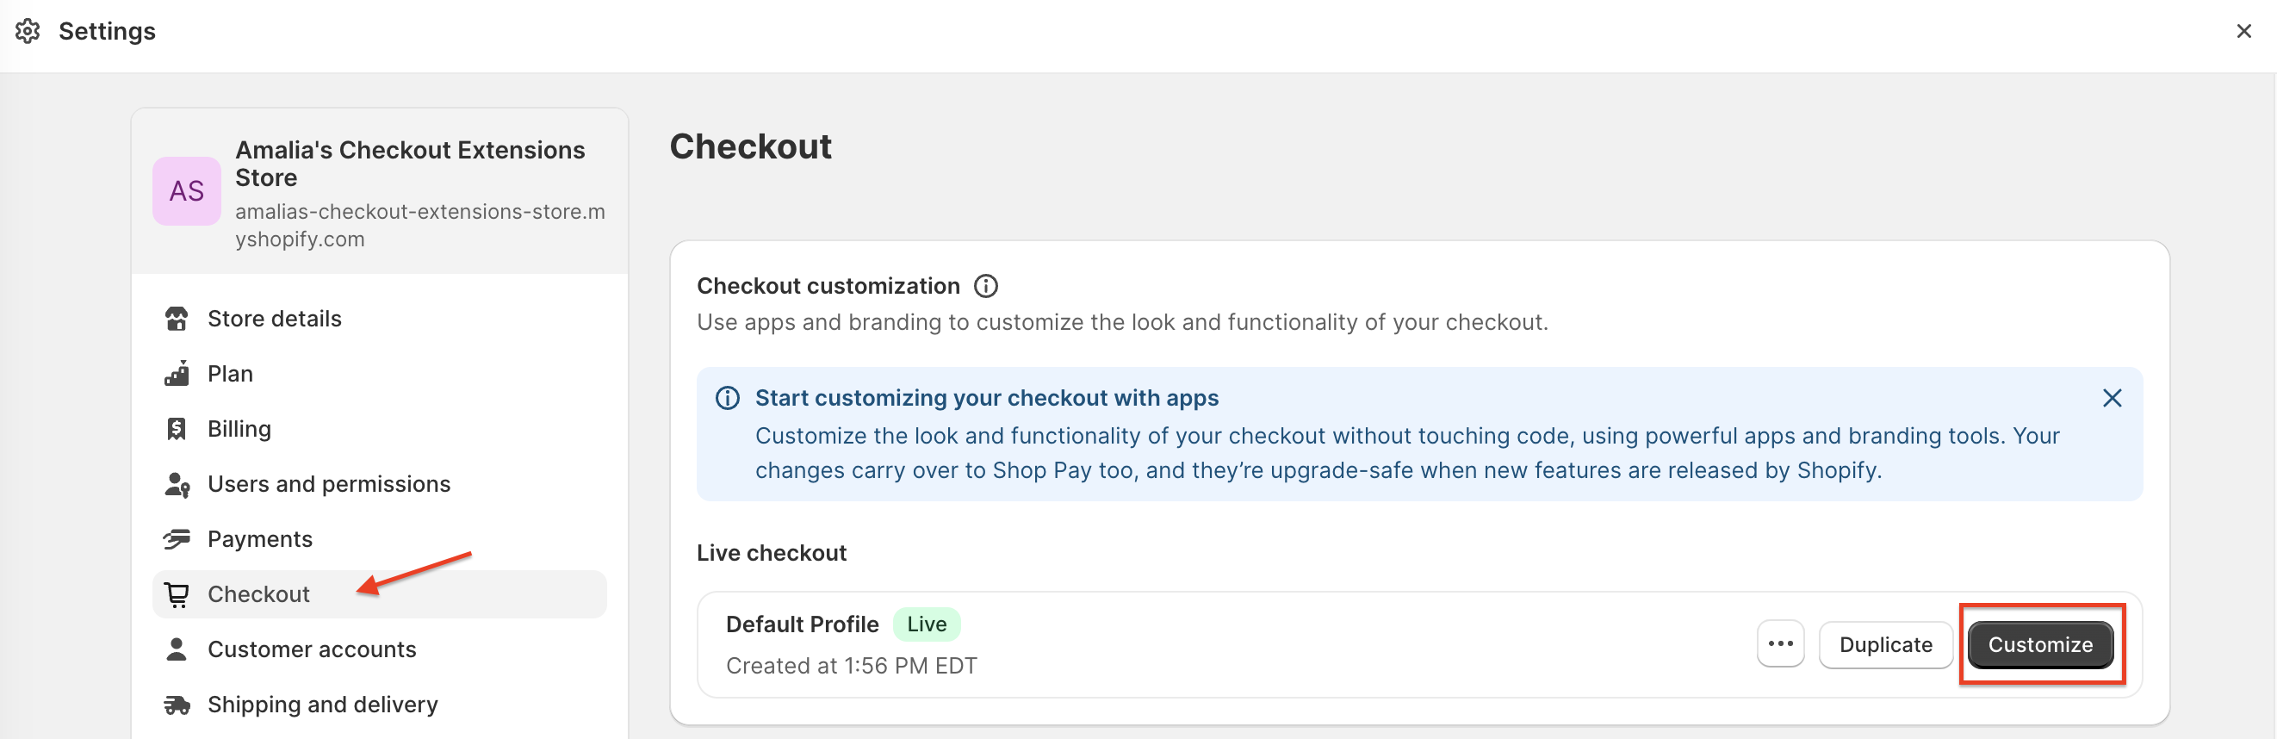This screenshot has height=739, width=2277.
Task: Dismiss the checkout apps info banner
Action: point(2112,399)
